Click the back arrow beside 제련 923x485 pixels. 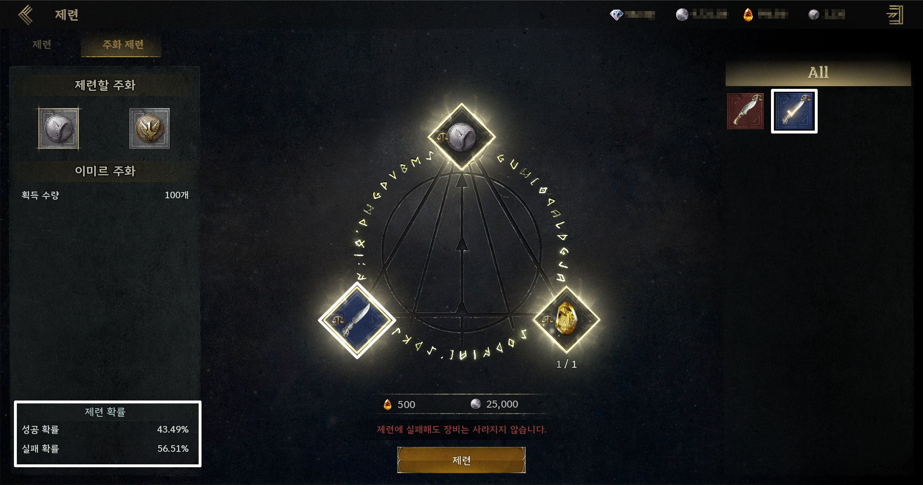click(25, 15)
